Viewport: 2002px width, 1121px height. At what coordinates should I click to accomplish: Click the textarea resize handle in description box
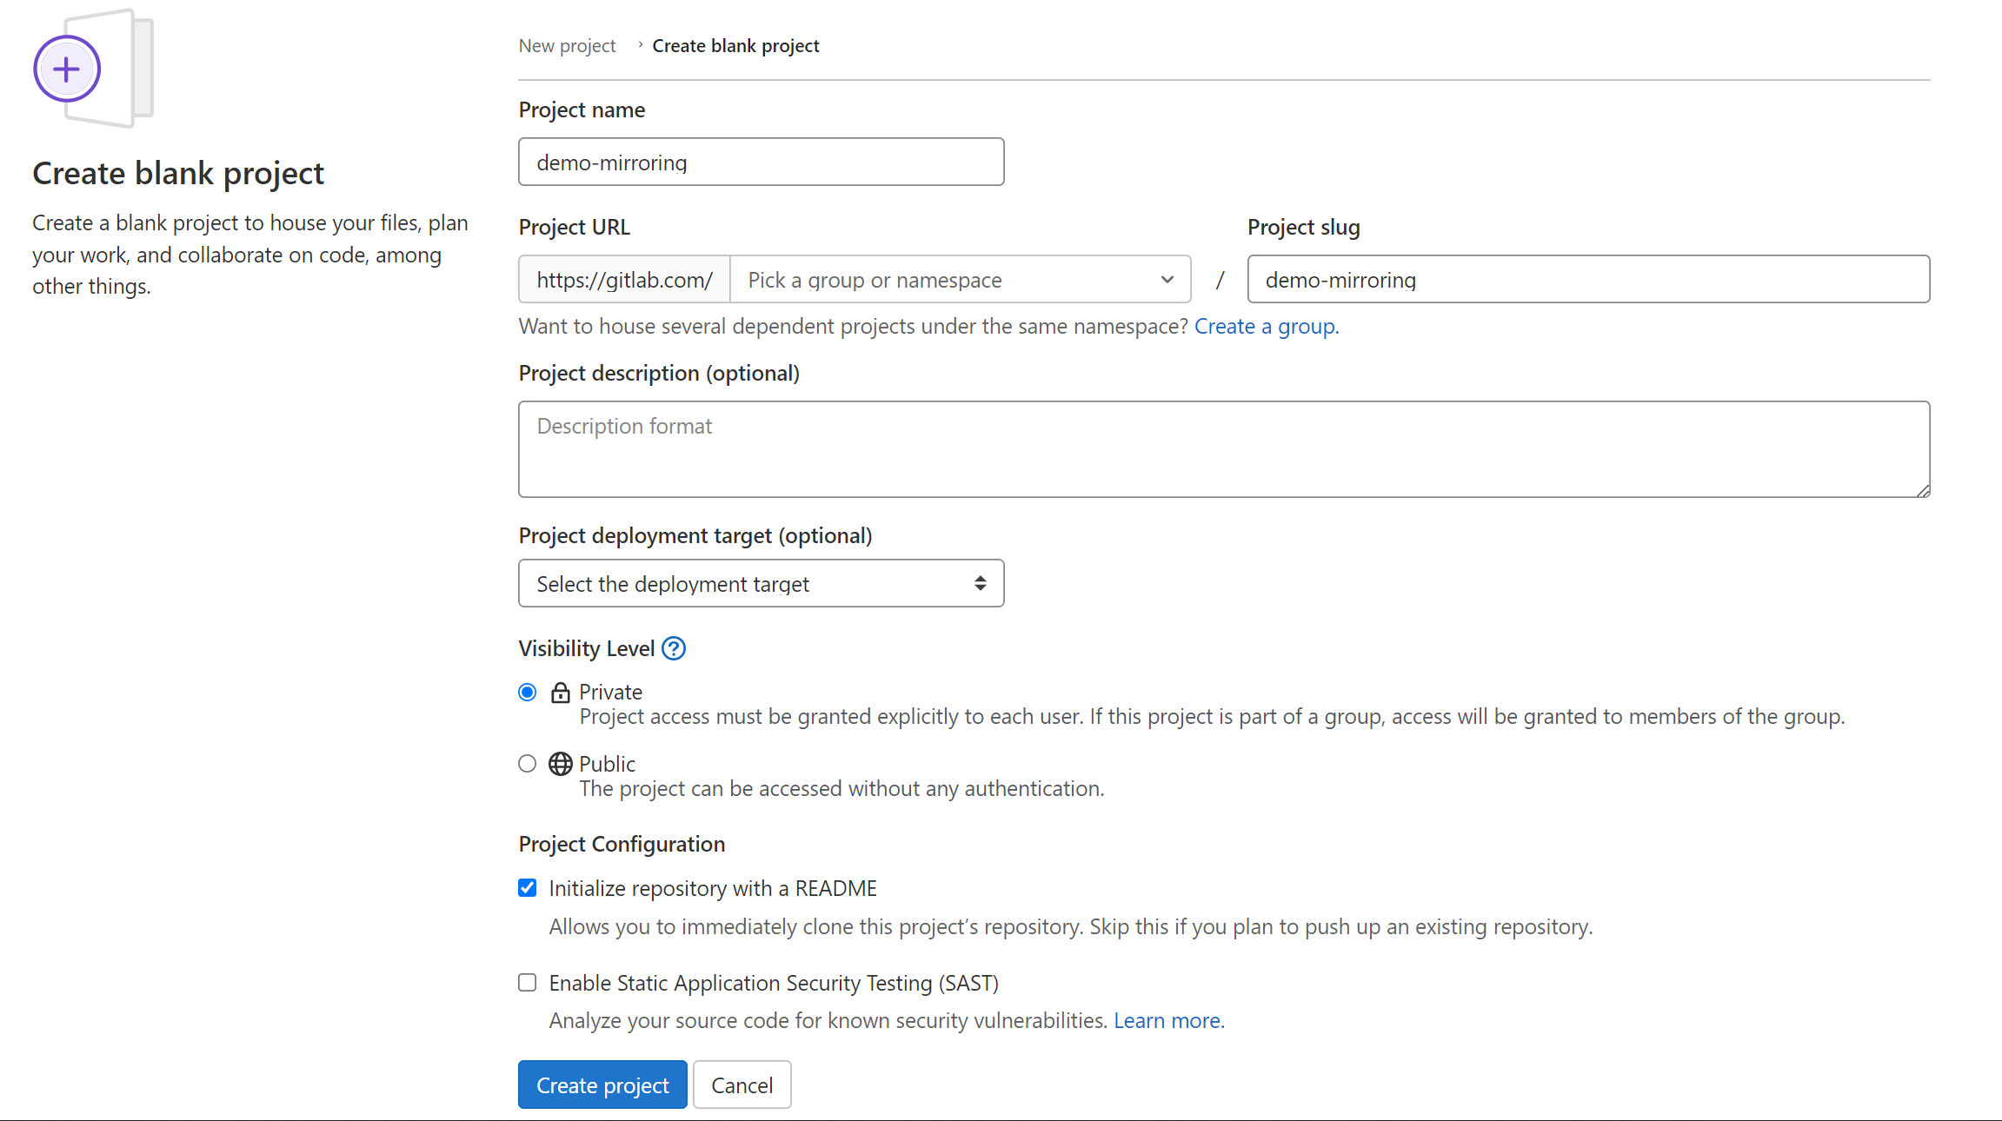1923,491
